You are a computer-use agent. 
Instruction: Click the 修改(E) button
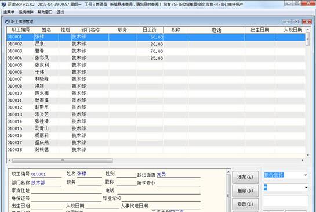(x=245, y=204)
